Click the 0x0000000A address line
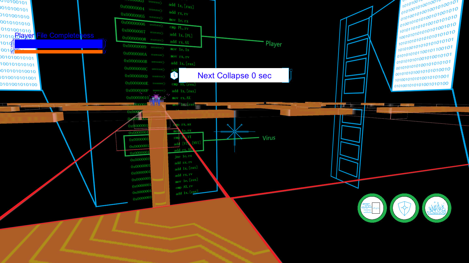The image size is (469, 263). coord(135,54)
